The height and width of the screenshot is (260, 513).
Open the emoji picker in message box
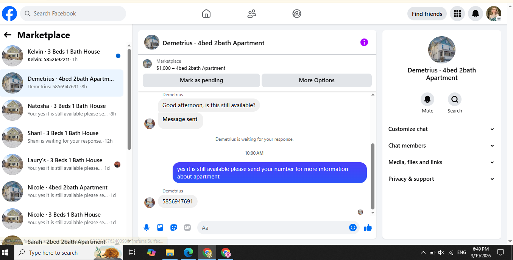click(353, 228)
